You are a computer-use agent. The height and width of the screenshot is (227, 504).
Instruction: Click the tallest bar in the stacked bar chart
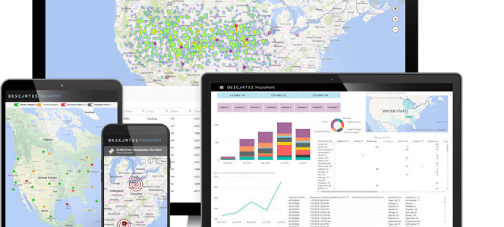[284, 140]
